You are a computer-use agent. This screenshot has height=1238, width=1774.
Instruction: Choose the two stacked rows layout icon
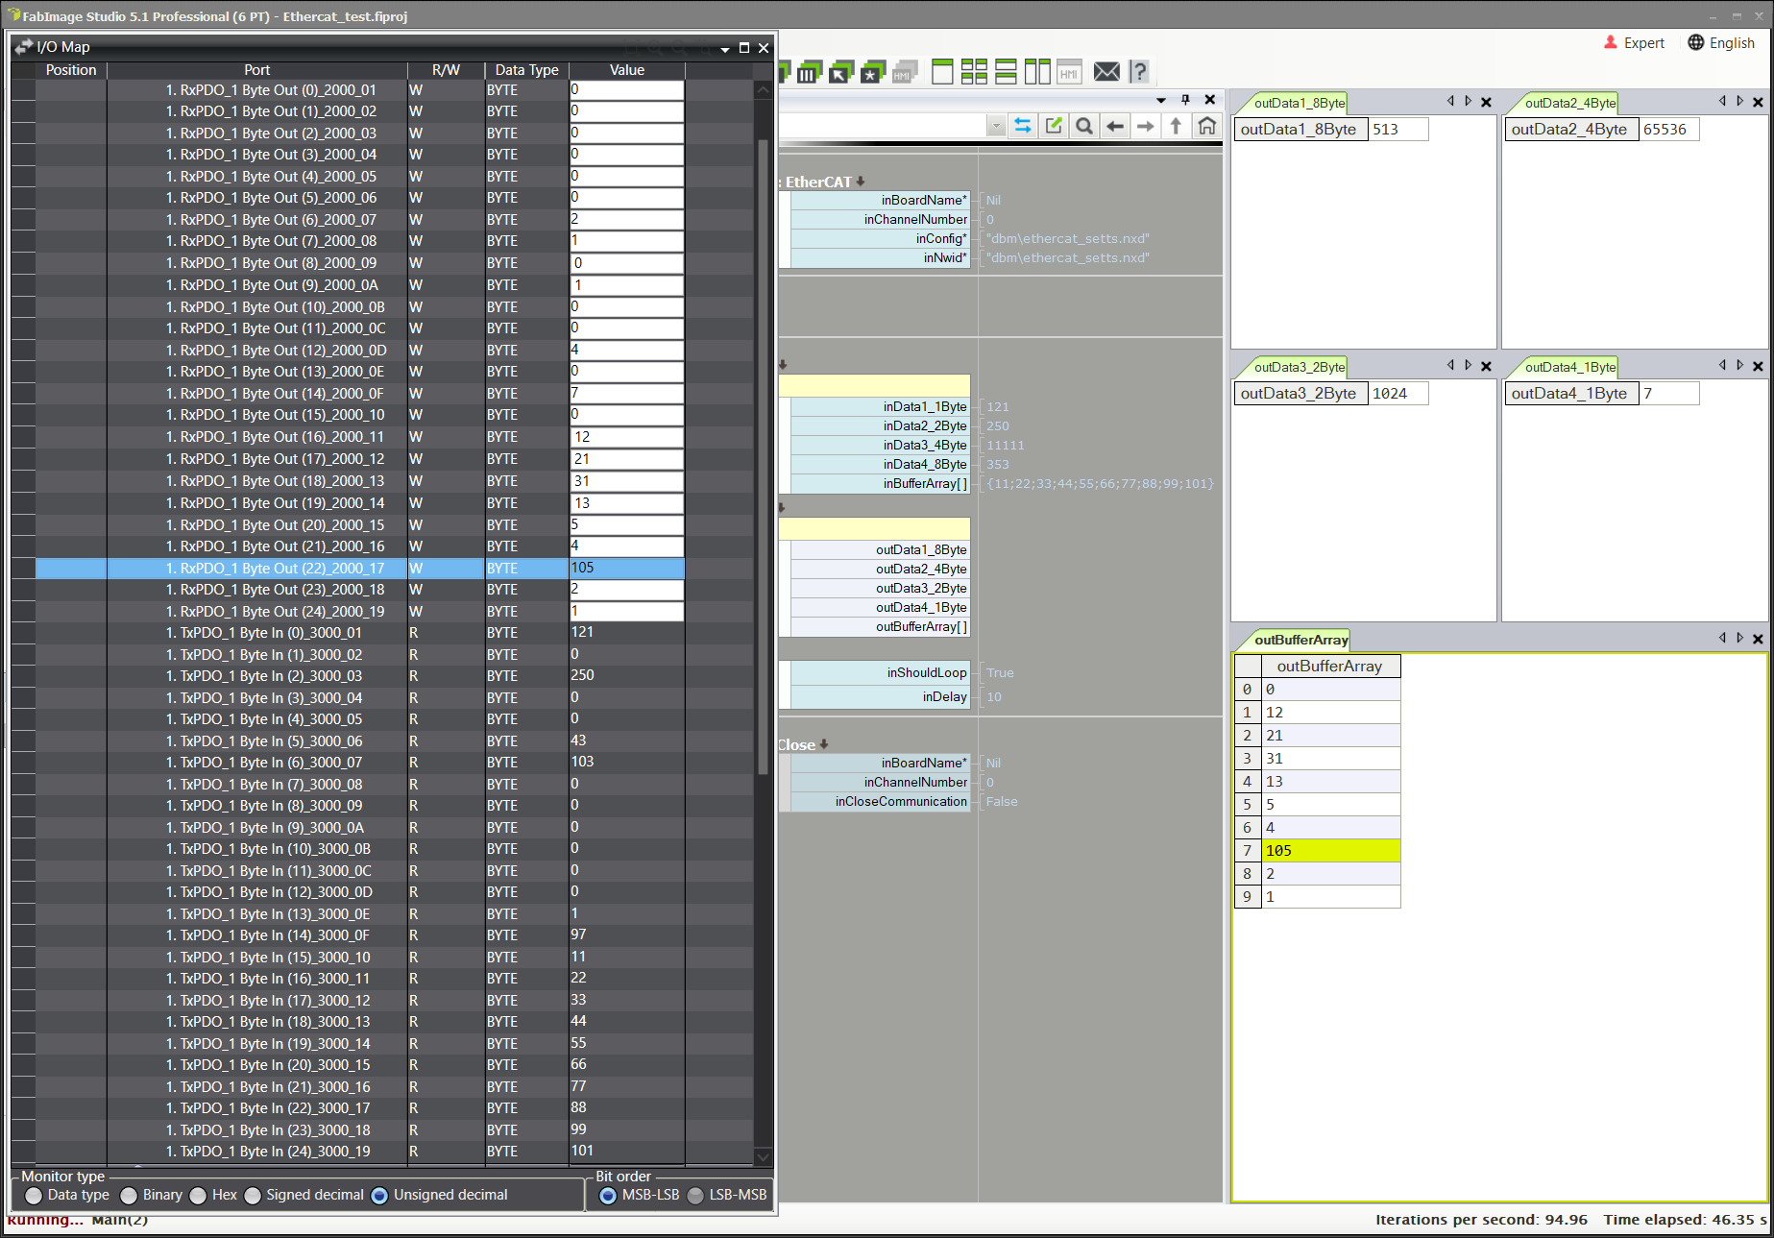click(1006, 71)
